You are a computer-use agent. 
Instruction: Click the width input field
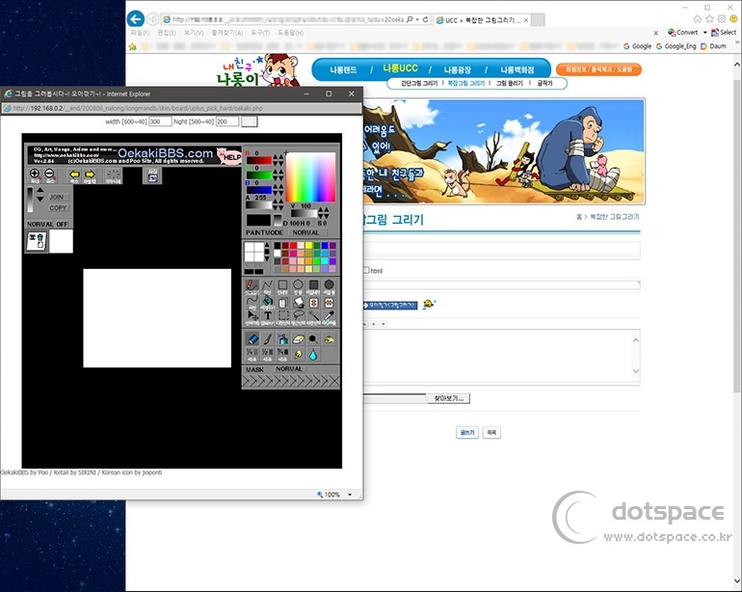[160, 121]
